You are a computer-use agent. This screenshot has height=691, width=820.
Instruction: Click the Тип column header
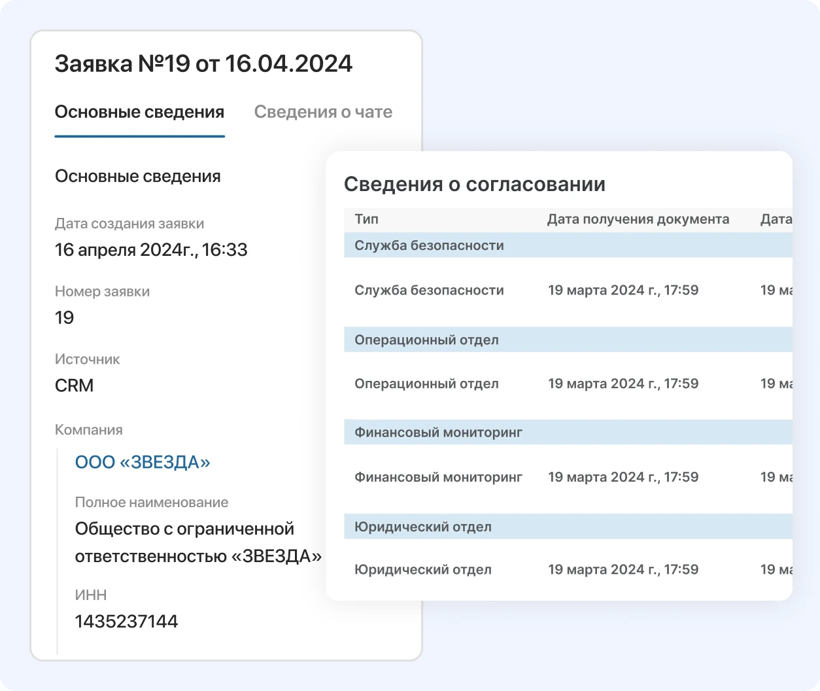tap(366, 219)
